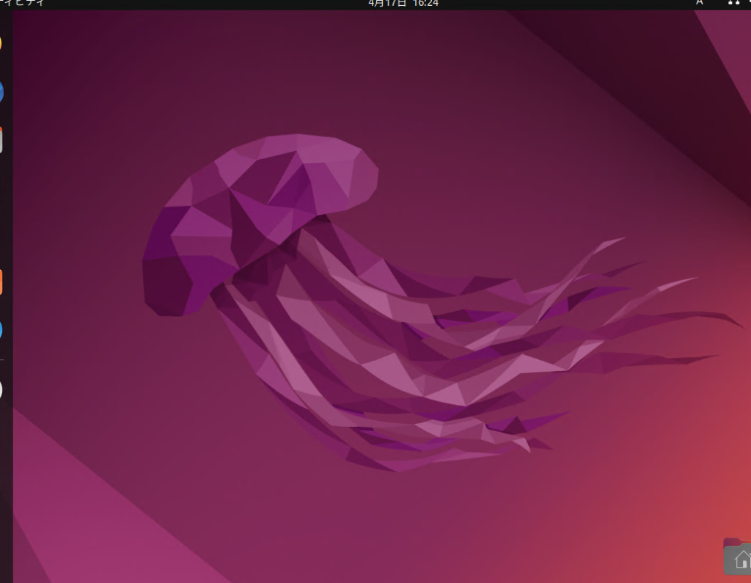The height and width of the screenshot is (583, 751).
Task: Open the input source "A" indicator menu
Action: [x=699, y=3]
